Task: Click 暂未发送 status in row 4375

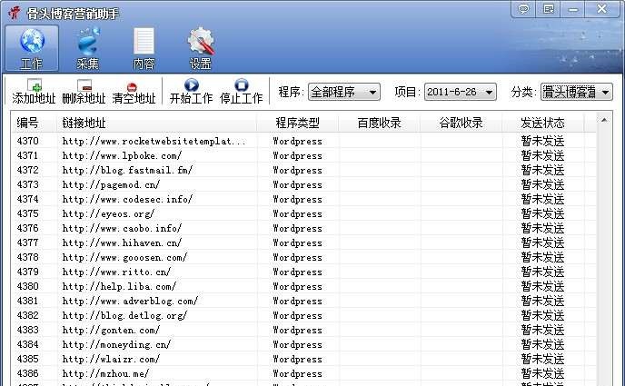Action: pyautogui.click(x=542, y=213)
